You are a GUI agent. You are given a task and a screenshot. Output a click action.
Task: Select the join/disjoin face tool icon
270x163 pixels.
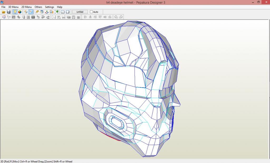[9, 17]
